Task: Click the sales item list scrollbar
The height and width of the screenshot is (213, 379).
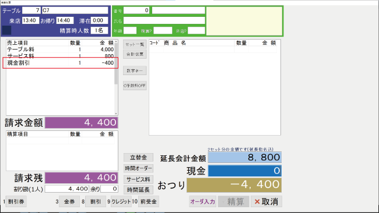Action: (x=116, y=77)
